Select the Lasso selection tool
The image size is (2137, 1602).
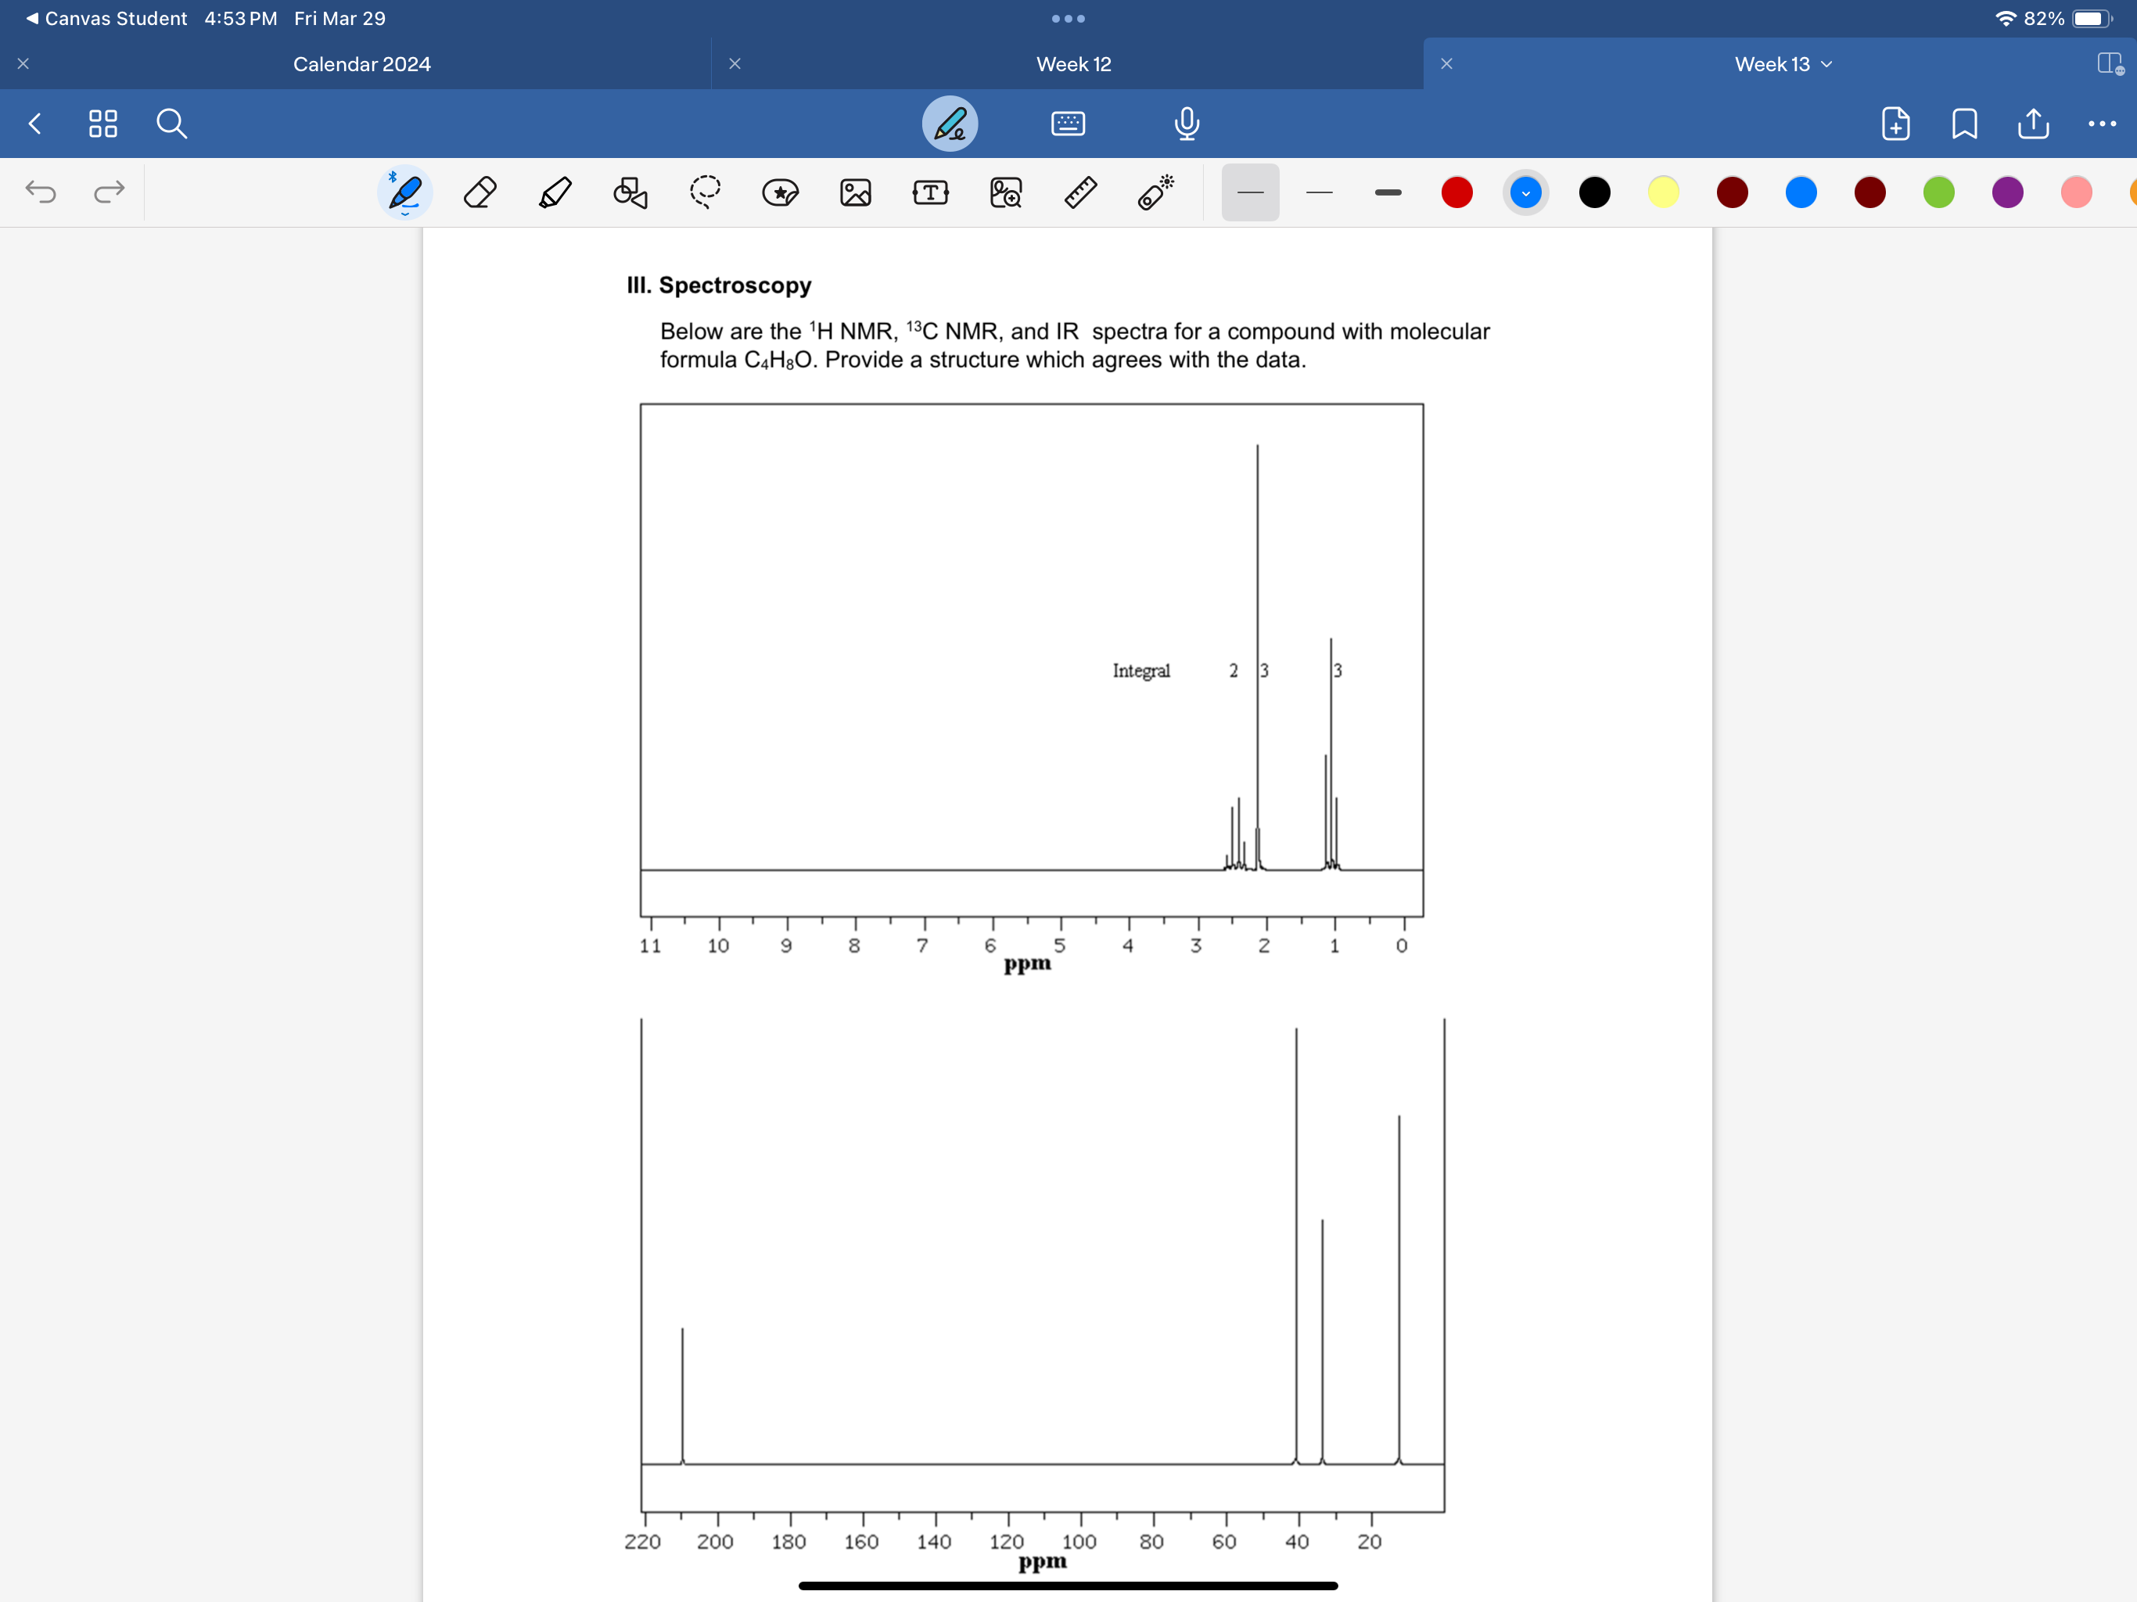tap(706, 192)
